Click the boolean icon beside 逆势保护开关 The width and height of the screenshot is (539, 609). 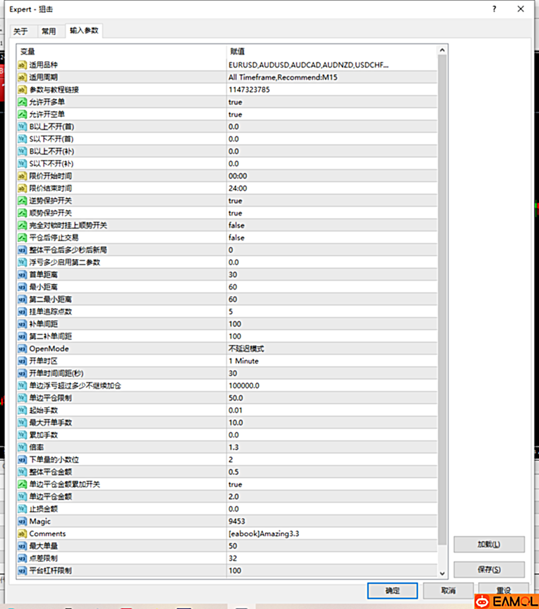22,201
